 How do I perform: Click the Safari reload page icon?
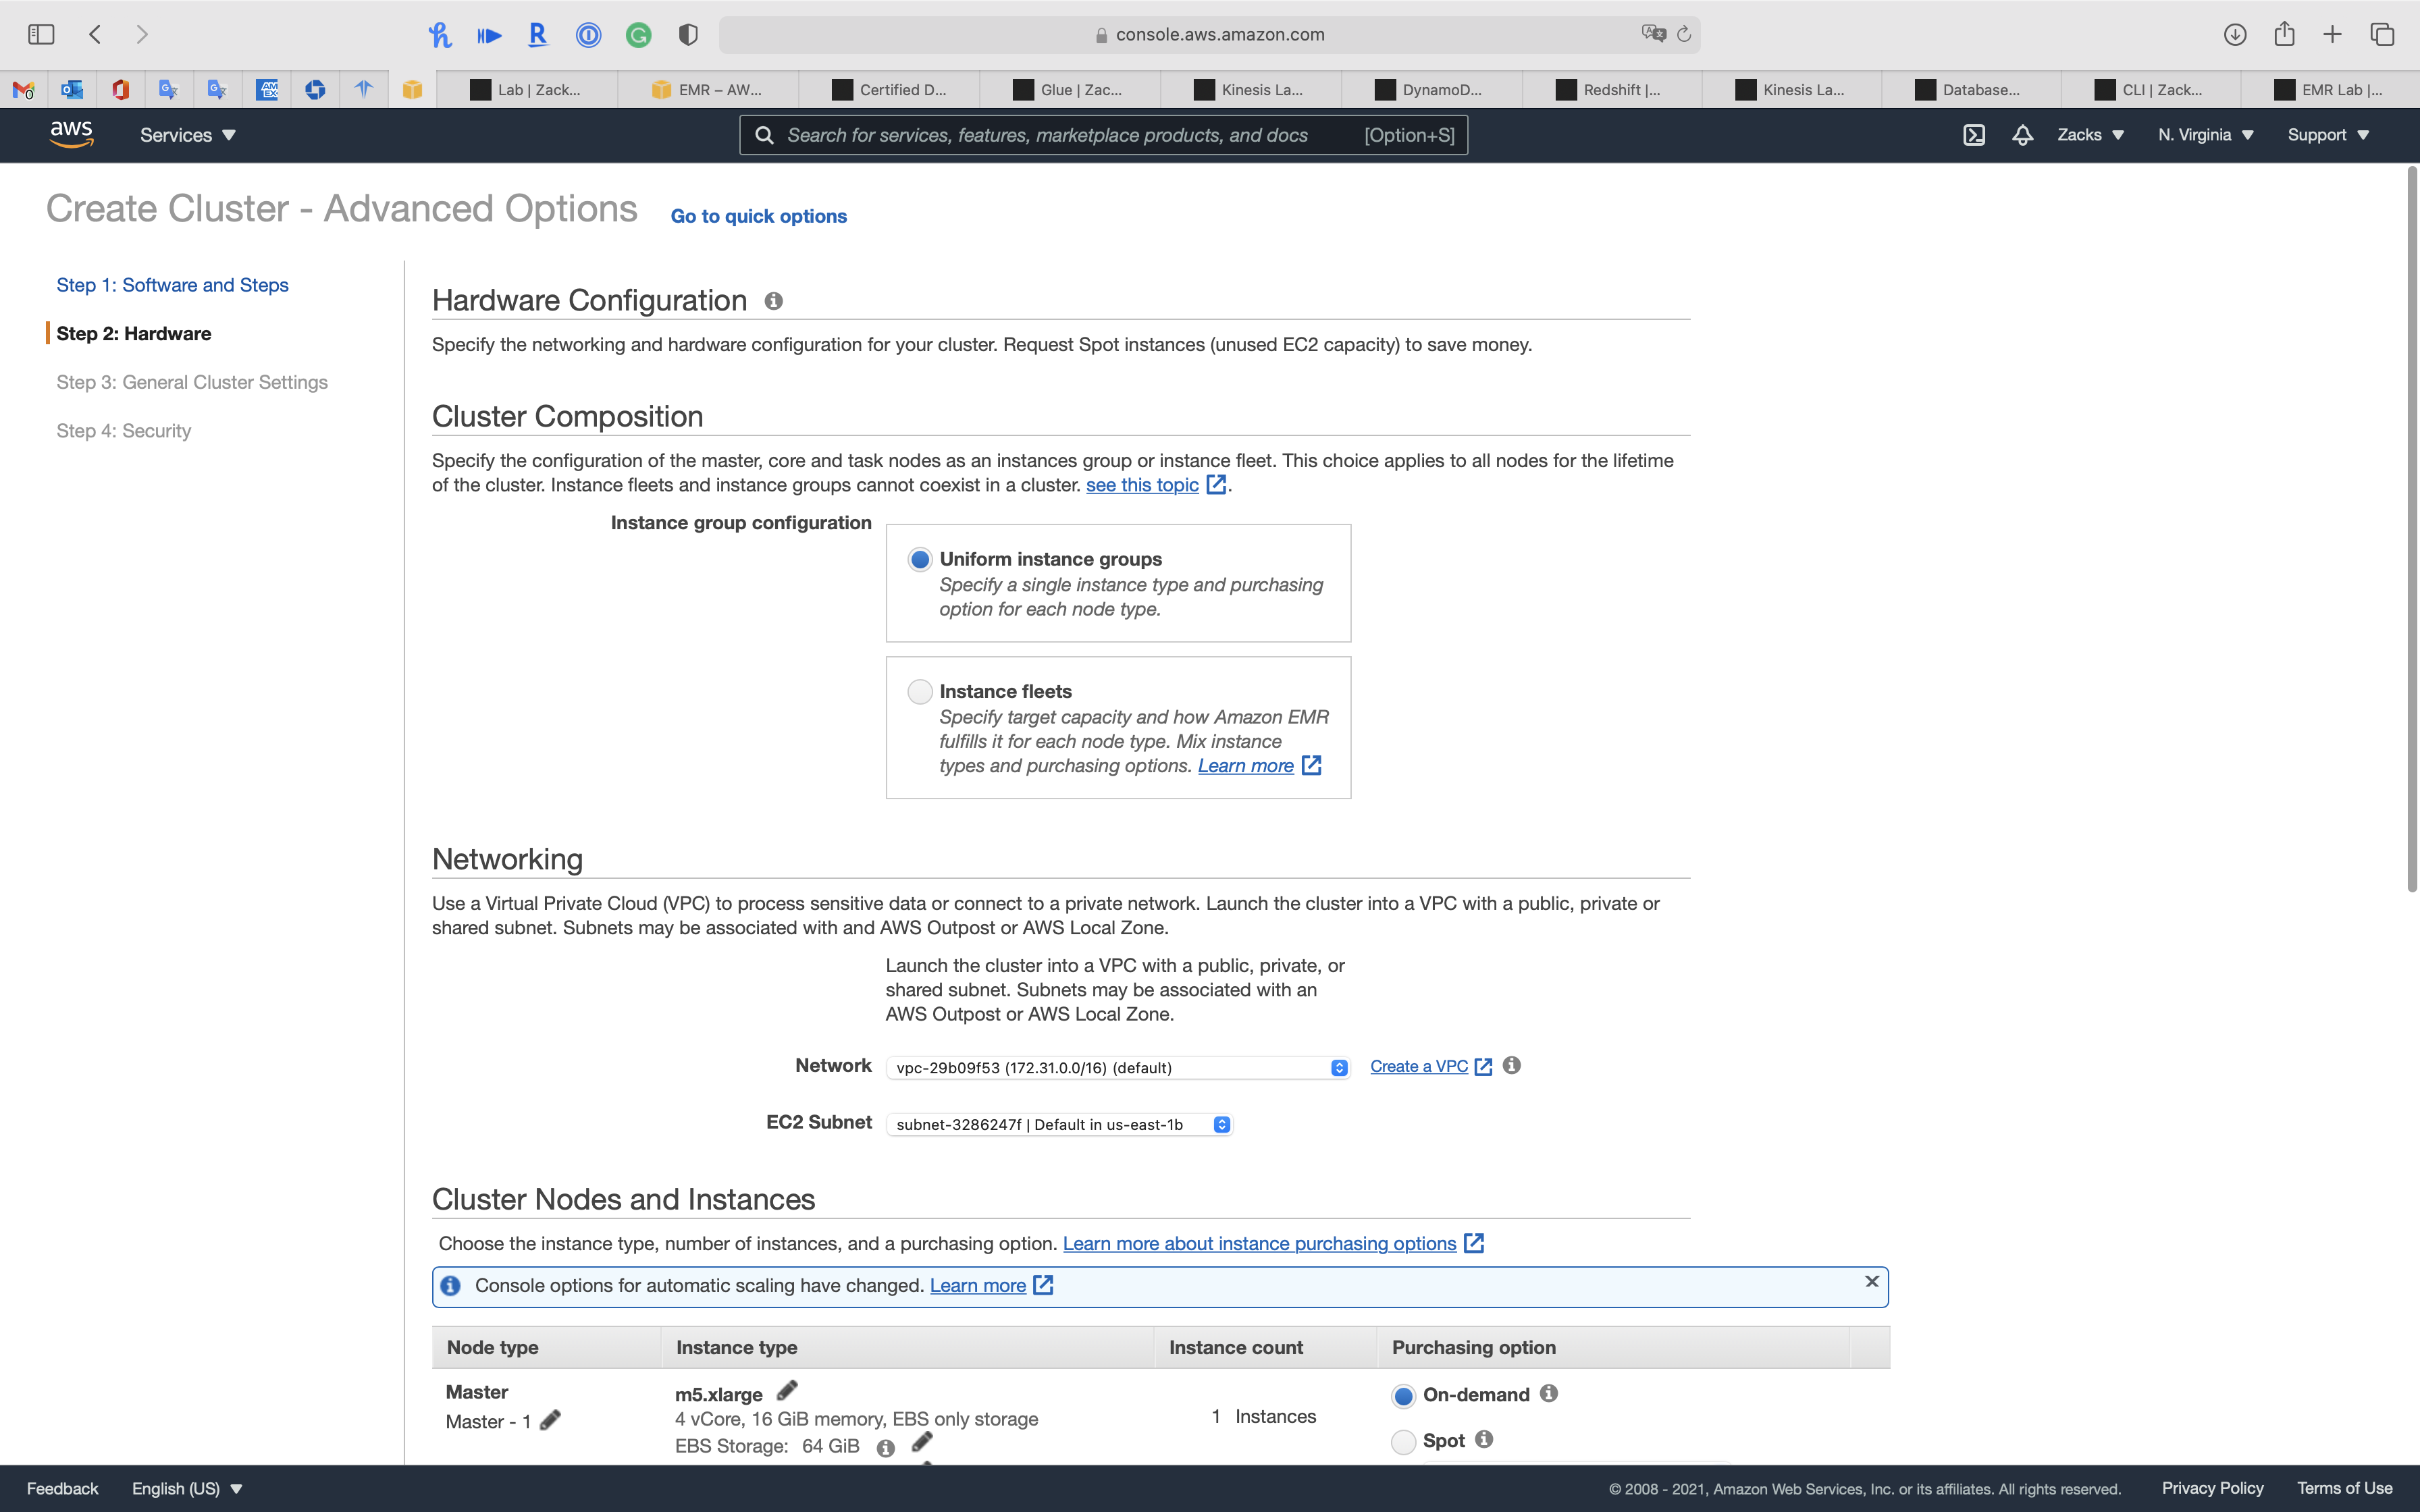click(1684, 34)
